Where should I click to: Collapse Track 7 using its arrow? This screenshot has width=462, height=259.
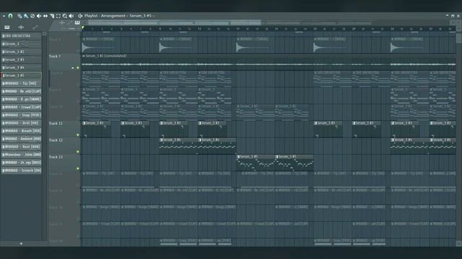tap(73, 68)
